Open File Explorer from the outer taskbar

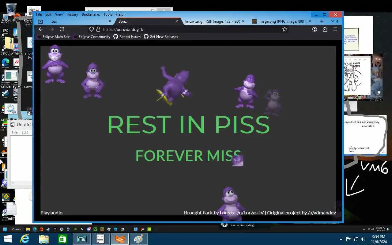44,239
